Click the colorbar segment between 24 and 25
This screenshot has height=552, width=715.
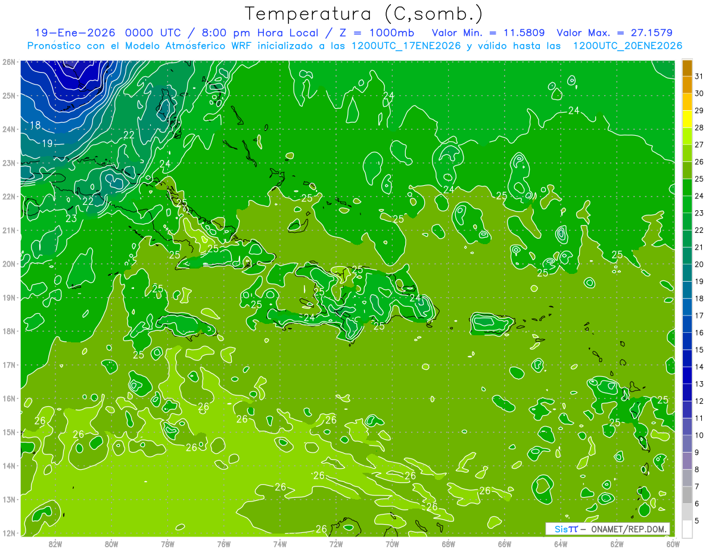[x=687, y=188]
